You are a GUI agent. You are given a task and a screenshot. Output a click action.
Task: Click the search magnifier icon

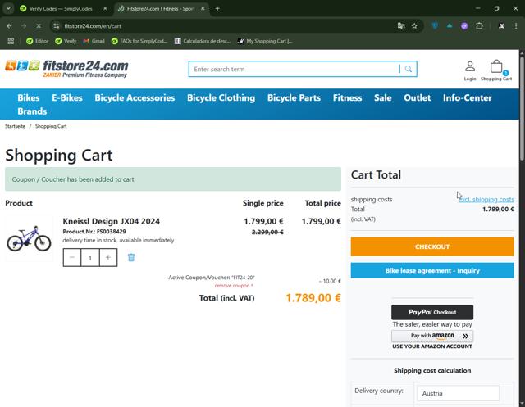pyautogui.click(x=409, y=69)
